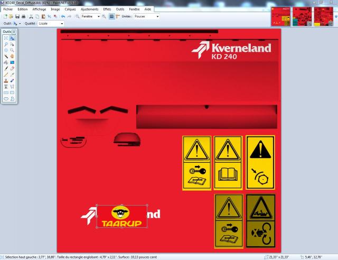
Task: Select the Magic Wand tool
Action: click(x=6, y=57)
